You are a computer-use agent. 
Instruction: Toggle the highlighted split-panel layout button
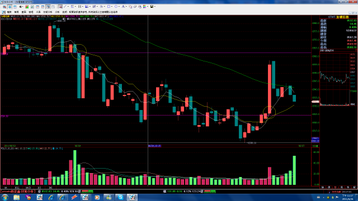click(x=48, y=7)
